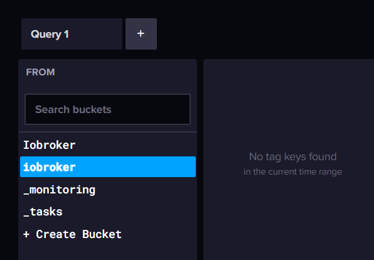Select the highlighted lowercase iobroker bucket
The image size is (374, 260).
point(108,167)
